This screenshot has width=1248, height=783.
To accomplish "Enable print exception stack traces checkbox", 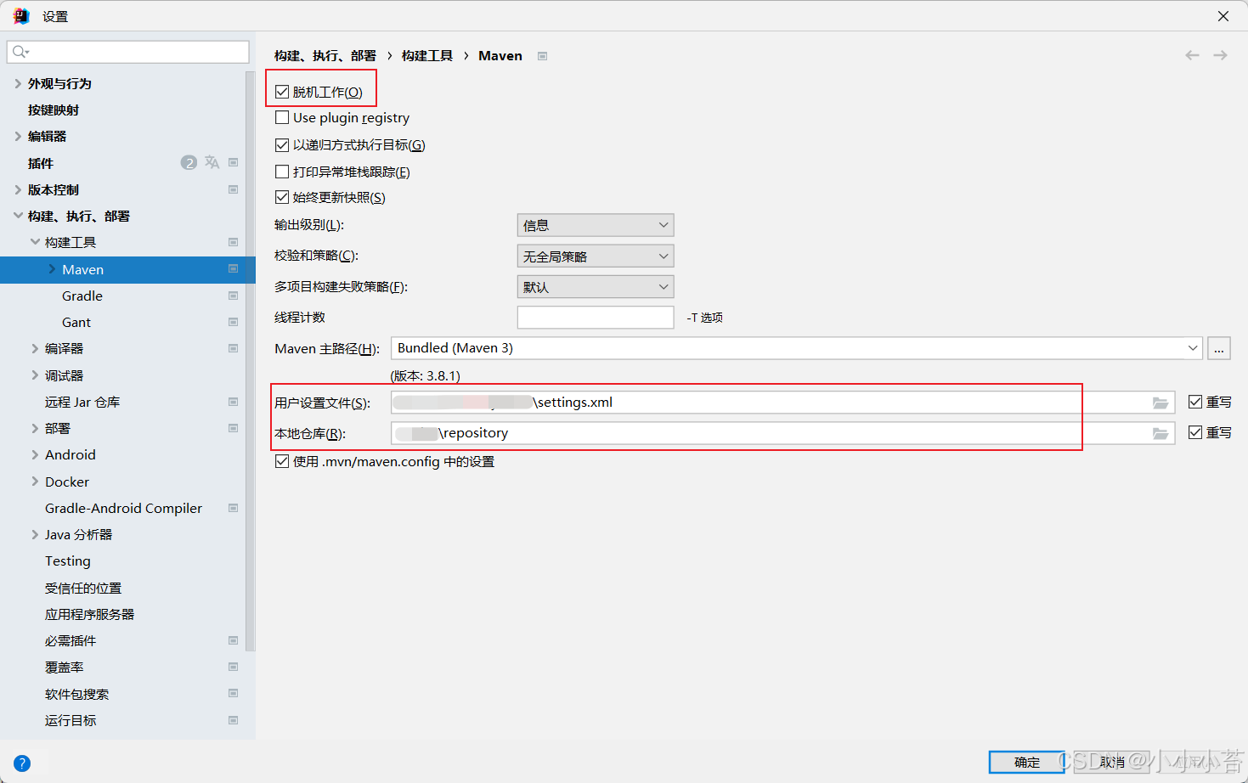I will 282,172.
